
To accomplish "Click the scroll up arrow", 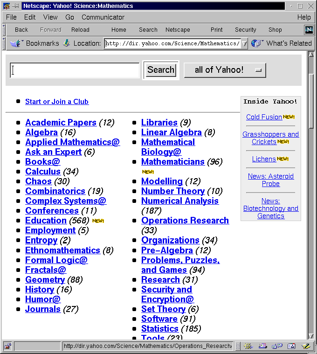I will pyautogui.click(x=311, y=54).
